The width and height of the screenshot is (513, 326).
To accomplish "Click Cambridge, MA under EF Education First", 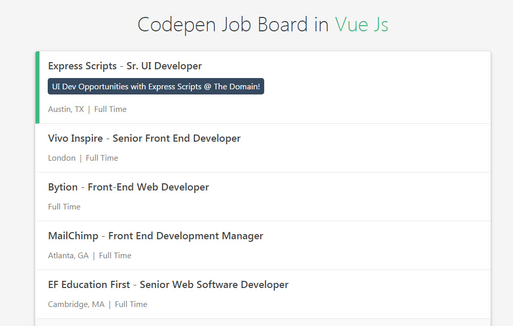I will tap(76, 304).
